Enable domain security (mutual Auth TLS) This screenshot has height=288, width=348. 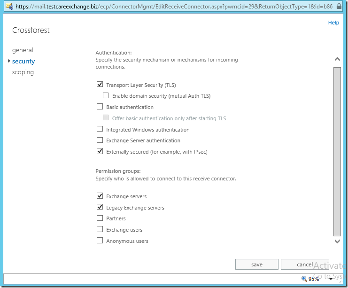pyautogui.click(x=106, y=95)
